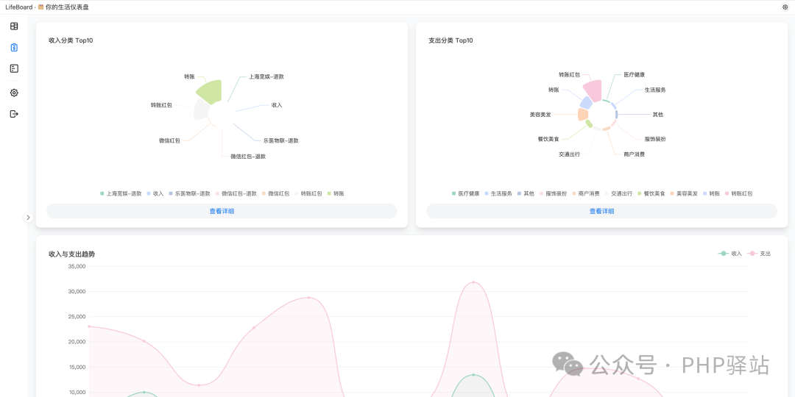Click 上海宽娱-退款 label beside income pie
The width and height of the screenshot is (795, 397).
[x=266, y=77]
